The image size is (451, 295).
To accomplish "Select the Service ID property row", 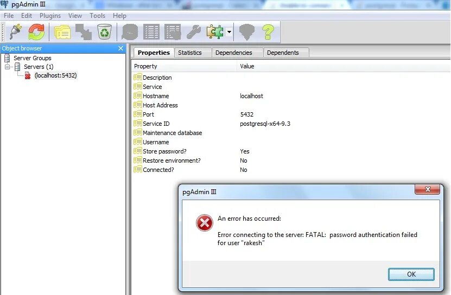I will [x=291, y=124].
